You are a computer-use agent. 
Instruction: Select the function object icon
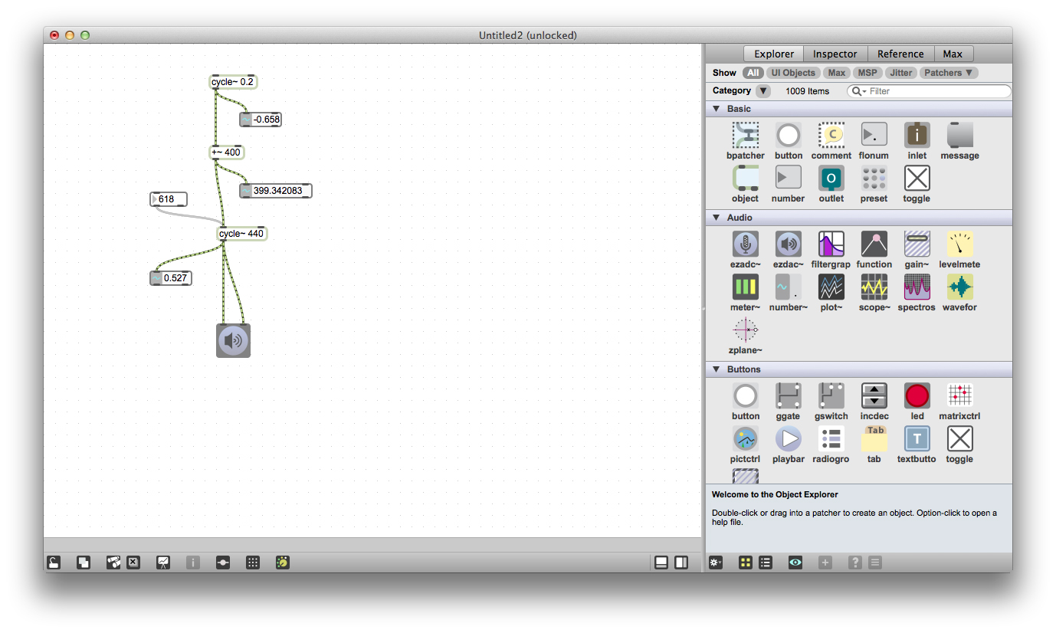(874, 244)
